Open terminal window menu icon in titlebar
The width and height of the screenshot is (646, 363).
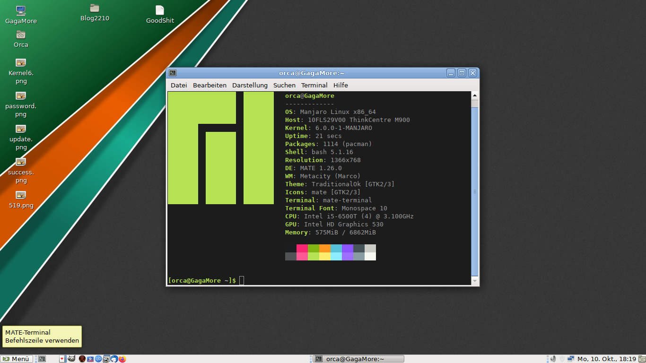click(173, 73)
